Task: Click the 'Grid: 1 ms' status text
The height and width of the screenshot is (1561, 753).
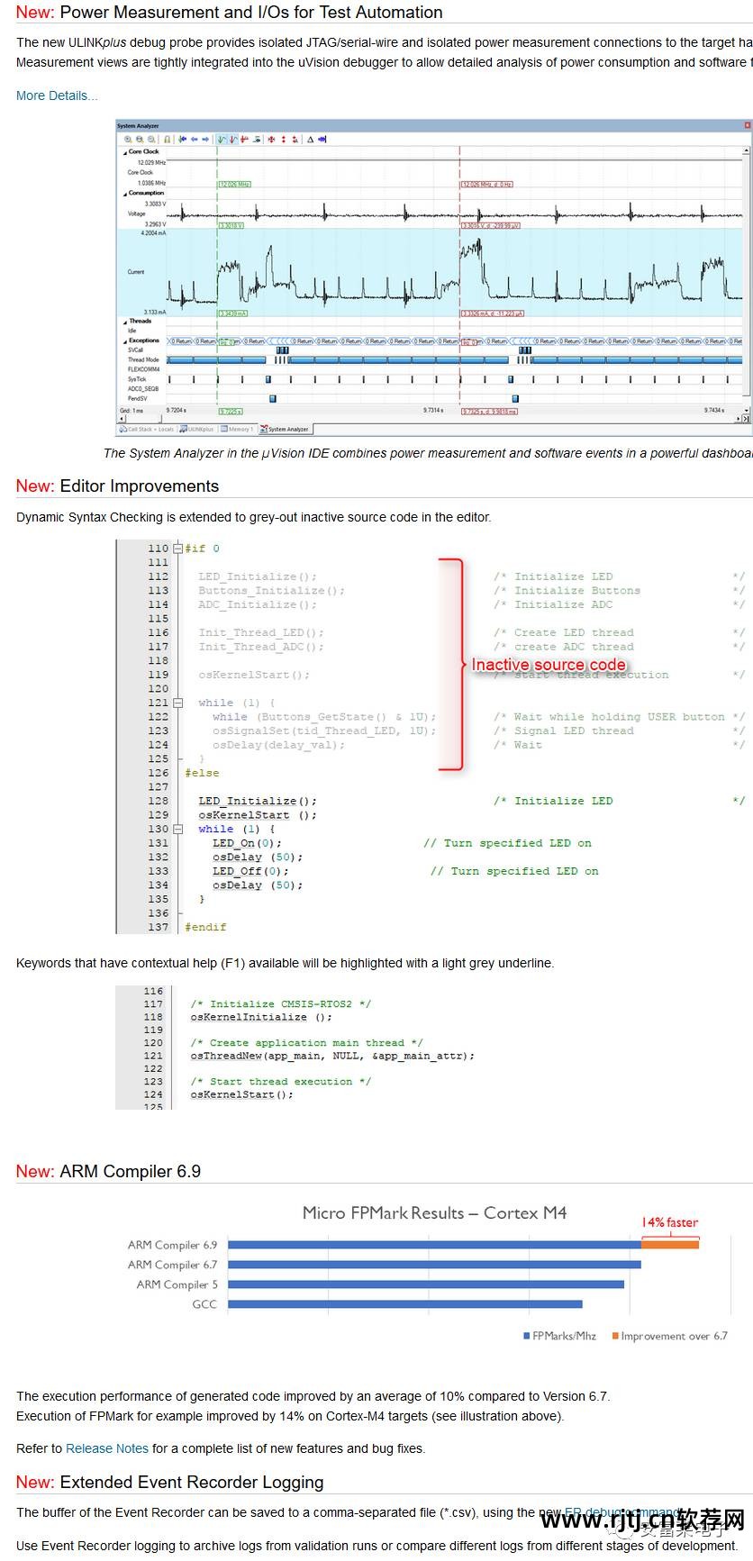Action: tap(132, 410)
